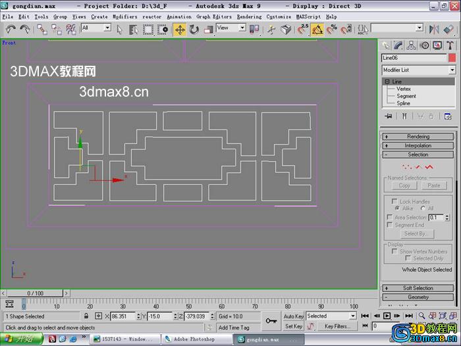Image resolution: width=461 pixels, height=346 pixels.
Task: Open the Modifiers menu
Action: point(125,16)
